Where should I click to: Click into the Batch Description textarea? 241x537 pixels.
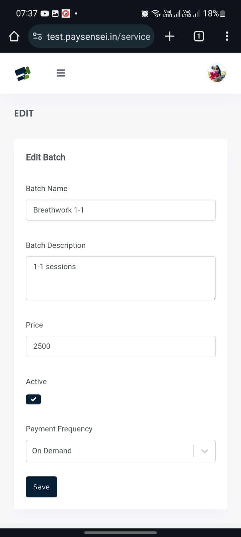pos(120,278)
